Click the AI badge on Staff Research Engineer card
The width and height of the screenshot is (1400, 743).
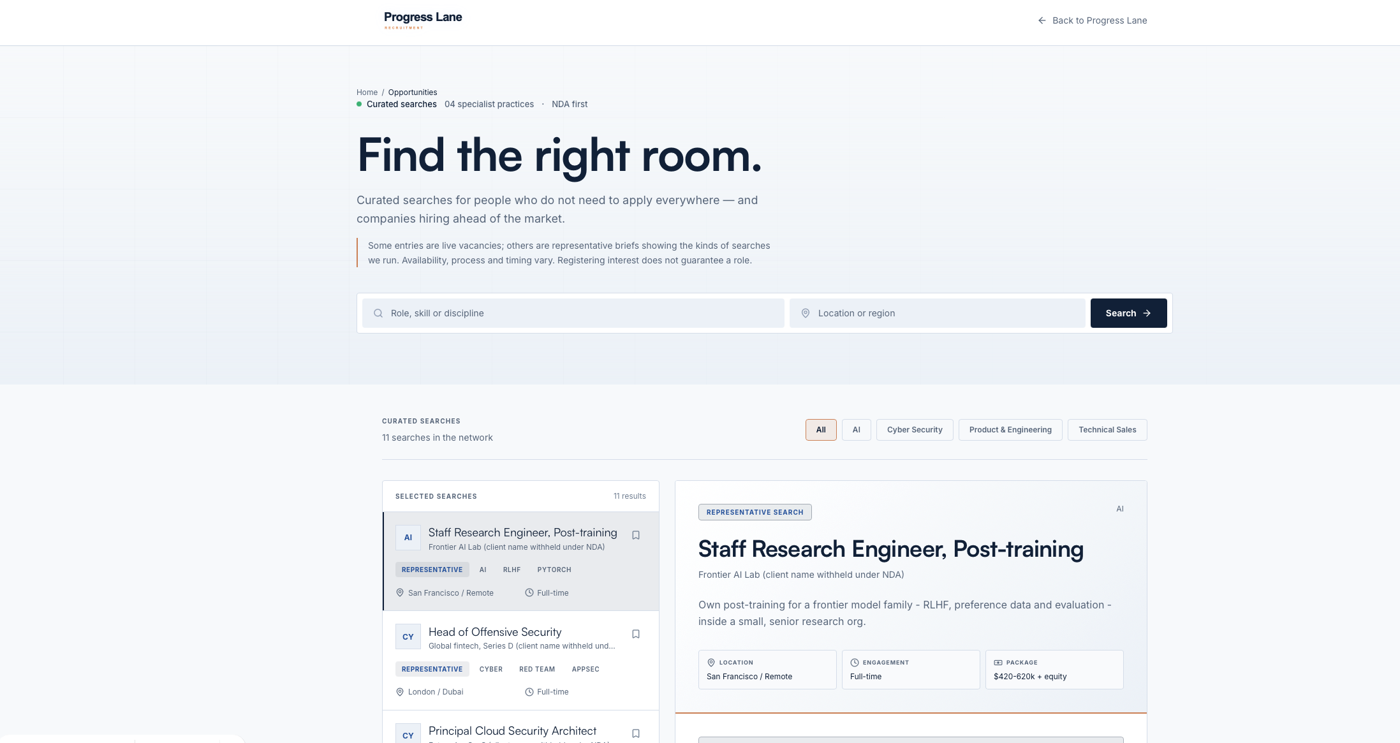(408, 538)
